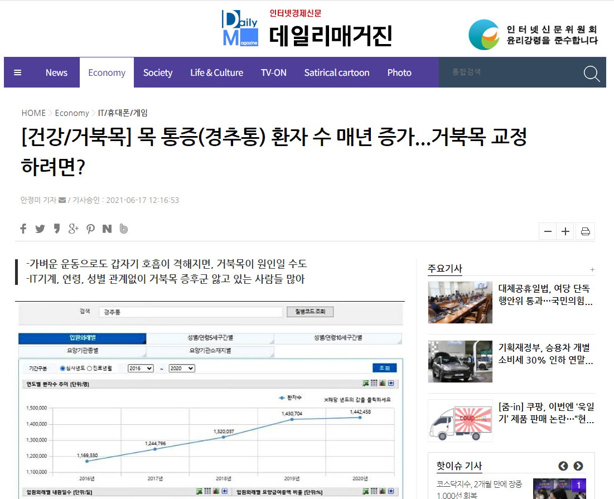Open the Coupang truck article thumbnail
The image size is (614, 499).
pyautogui.click(x=460, y=421)
